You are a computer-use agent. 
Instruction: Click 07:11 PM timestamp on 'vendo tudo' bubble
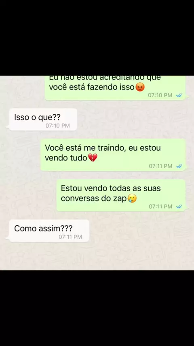point(160,166)
